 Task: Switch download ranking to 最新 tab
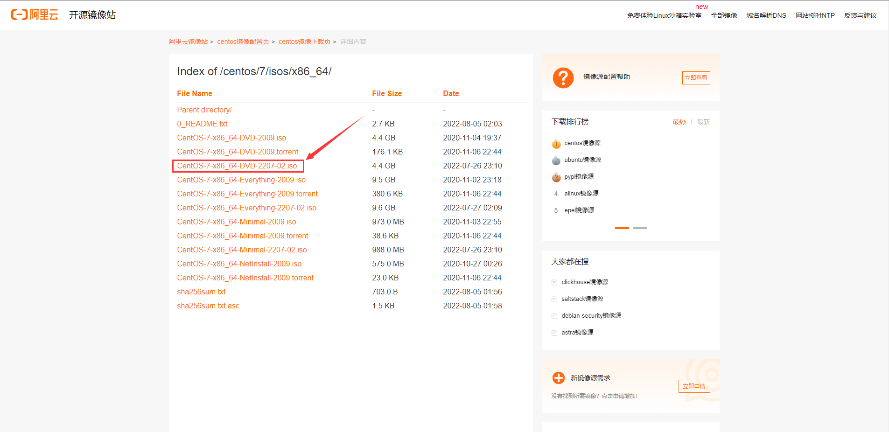[x=703, y=122]
